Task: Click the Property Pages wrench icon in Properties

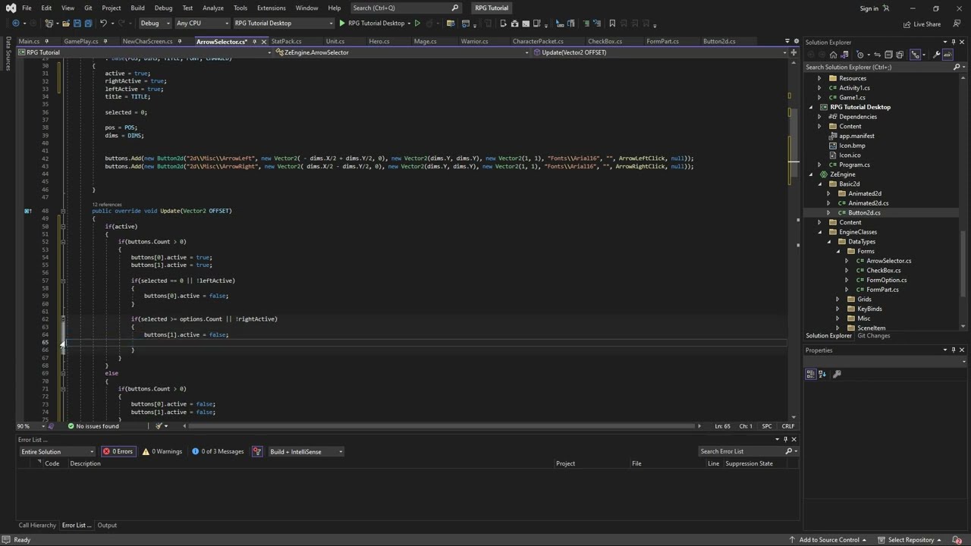Action: (837, 374)
